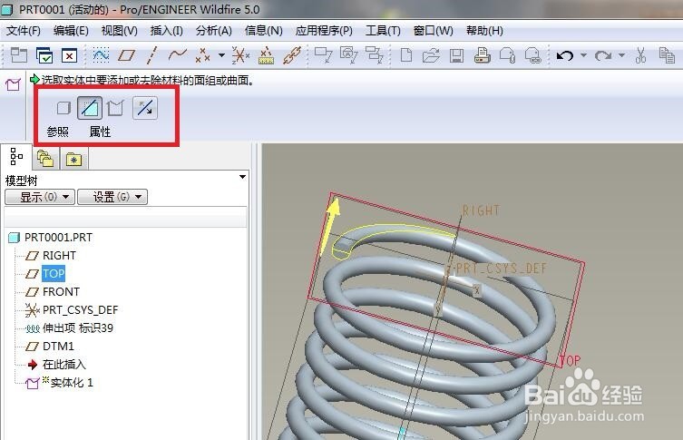Screen dimensions: 683x440
Task: Open the 设置(G) dropdown button
Action: pyautogui.click(x=112, y=197)
